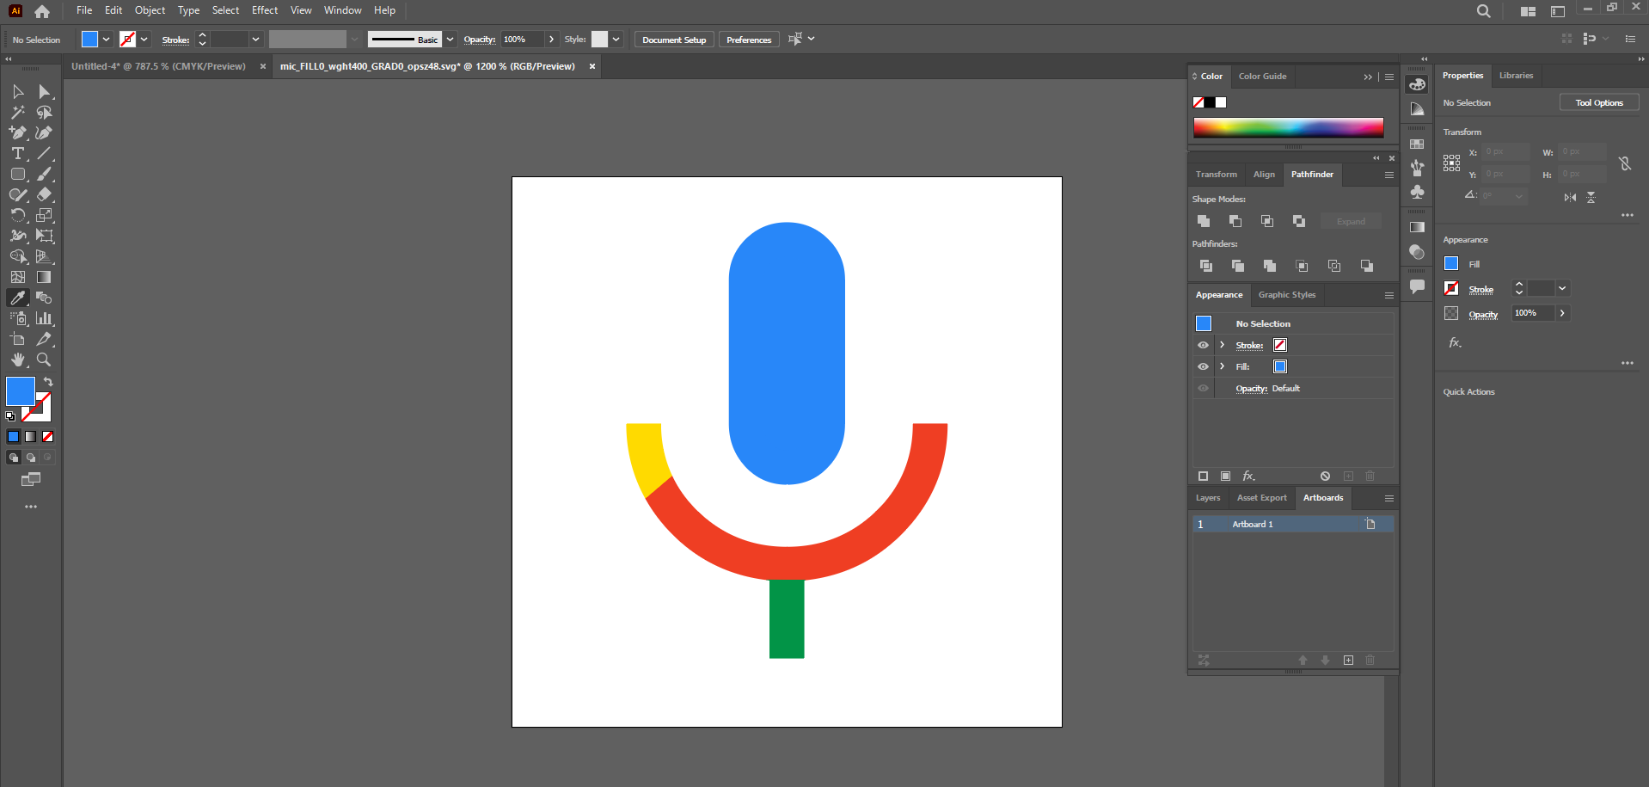Set None mode below fill swatch

pos(47,437)
